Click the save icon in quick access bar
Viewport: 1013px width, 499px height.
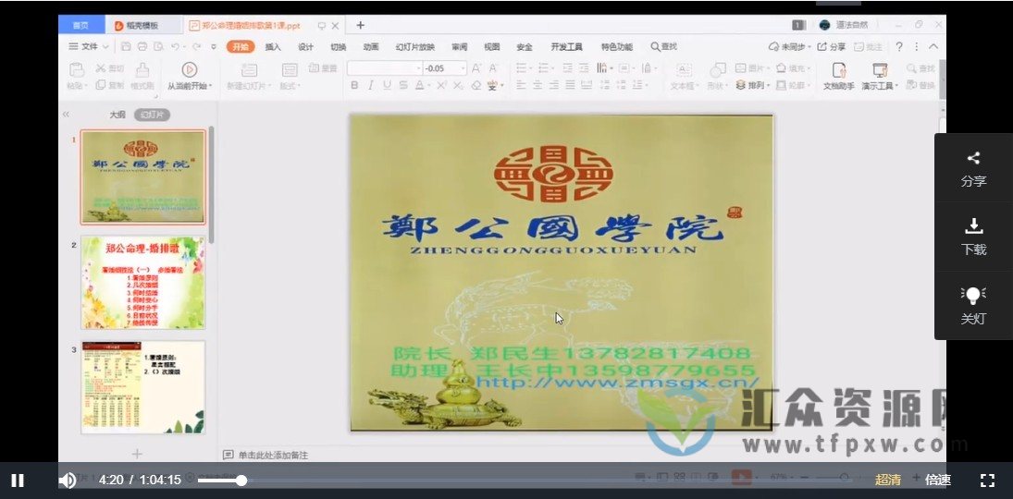tap(126, 46)
